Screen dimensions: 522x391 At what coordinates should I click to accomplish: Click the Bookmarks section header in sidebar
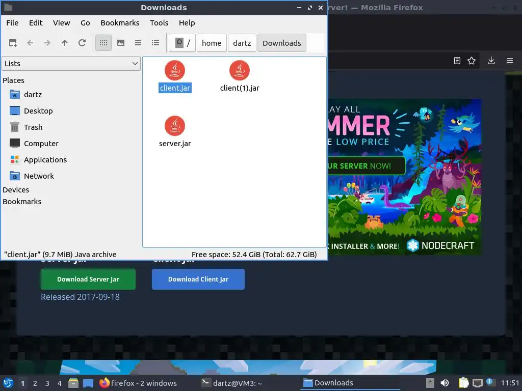(x=22, y=202)
